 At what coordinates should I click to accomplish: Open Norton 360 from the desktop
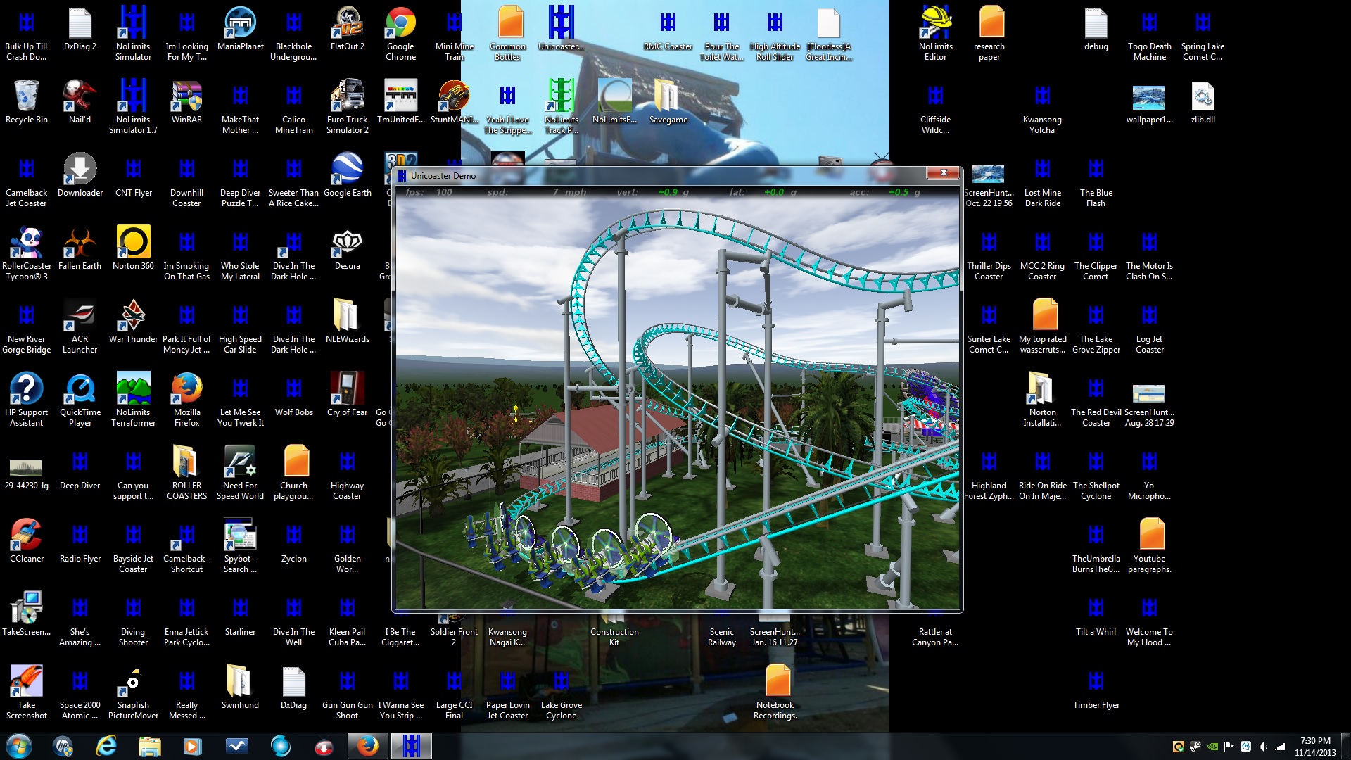tap(133, 248)
